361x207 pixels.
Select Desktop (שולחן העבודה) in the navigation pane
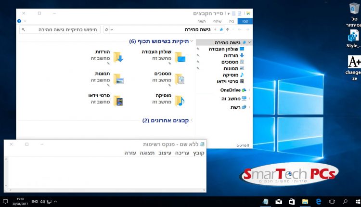(x=226, y=49)
